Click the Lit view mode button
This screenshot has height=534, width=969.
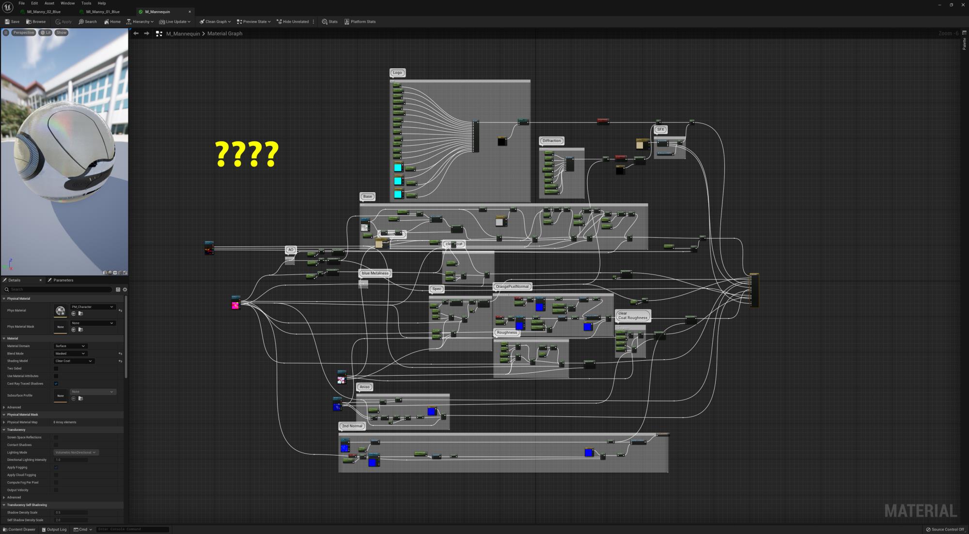(x=46, y=32)
